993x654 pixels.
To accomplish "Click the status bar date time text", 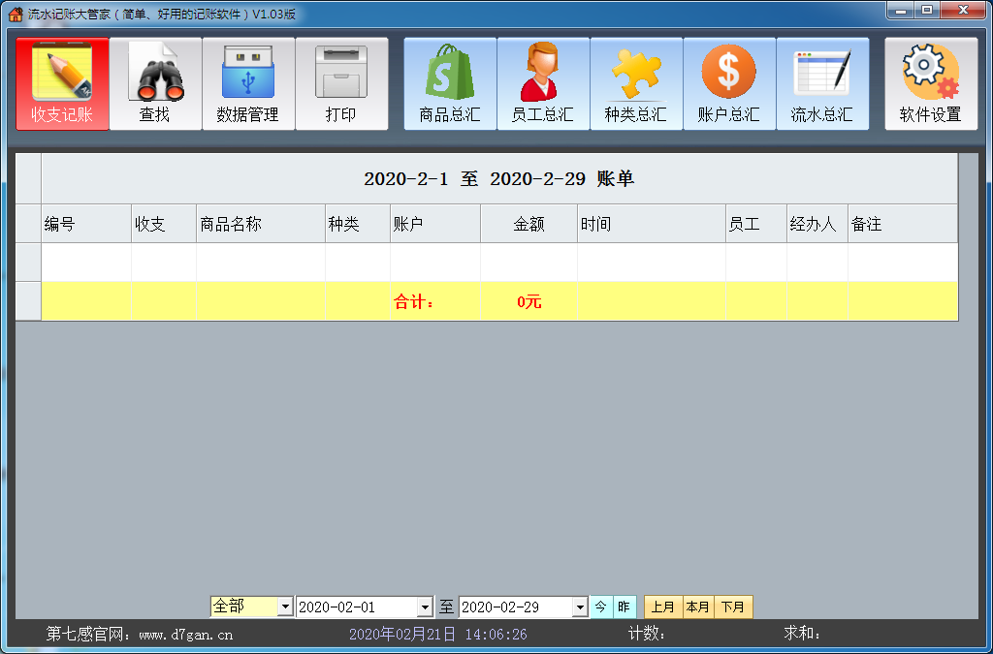I will 437,634.
